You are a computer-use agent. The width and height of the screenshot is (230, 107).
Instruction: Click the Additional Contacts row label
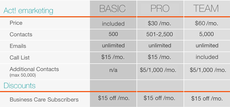(34, 69)
